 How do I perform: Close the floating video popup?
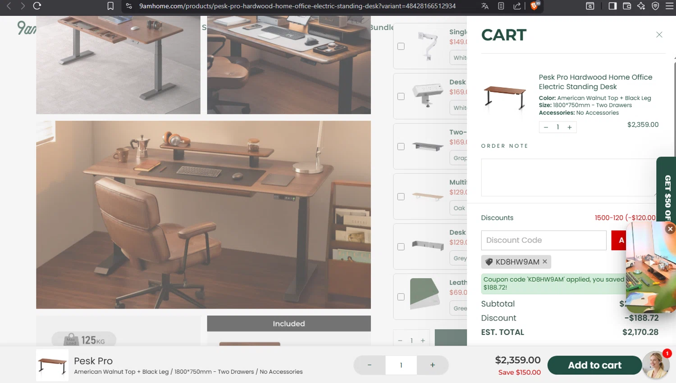point(670,229)
